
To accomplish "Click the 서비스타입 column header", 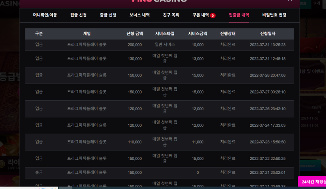I will (x=165, y=34).
